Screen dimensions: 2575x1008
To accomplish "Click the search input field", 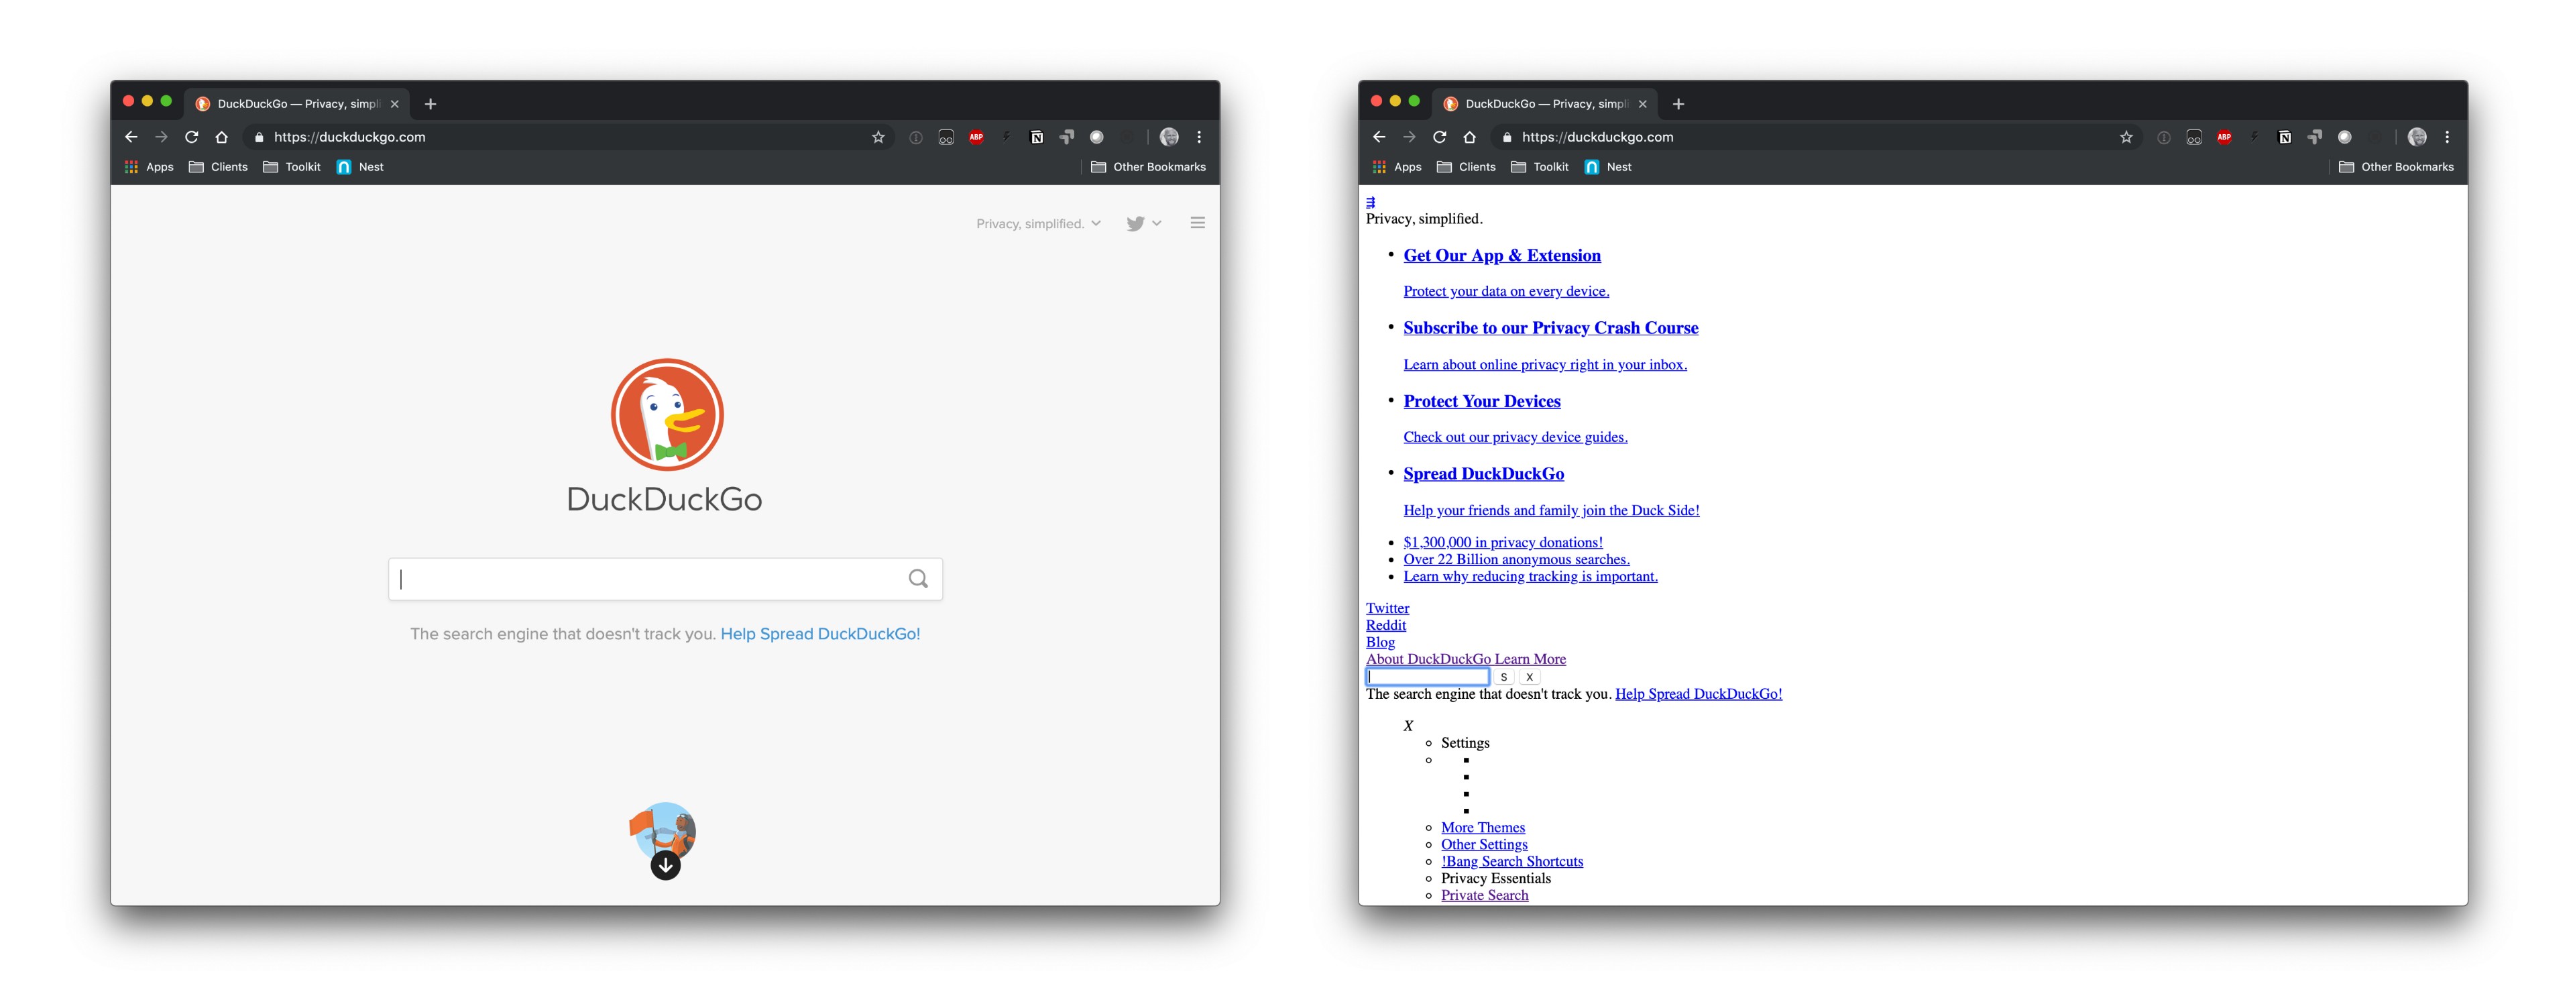I will tap(663, 578).
